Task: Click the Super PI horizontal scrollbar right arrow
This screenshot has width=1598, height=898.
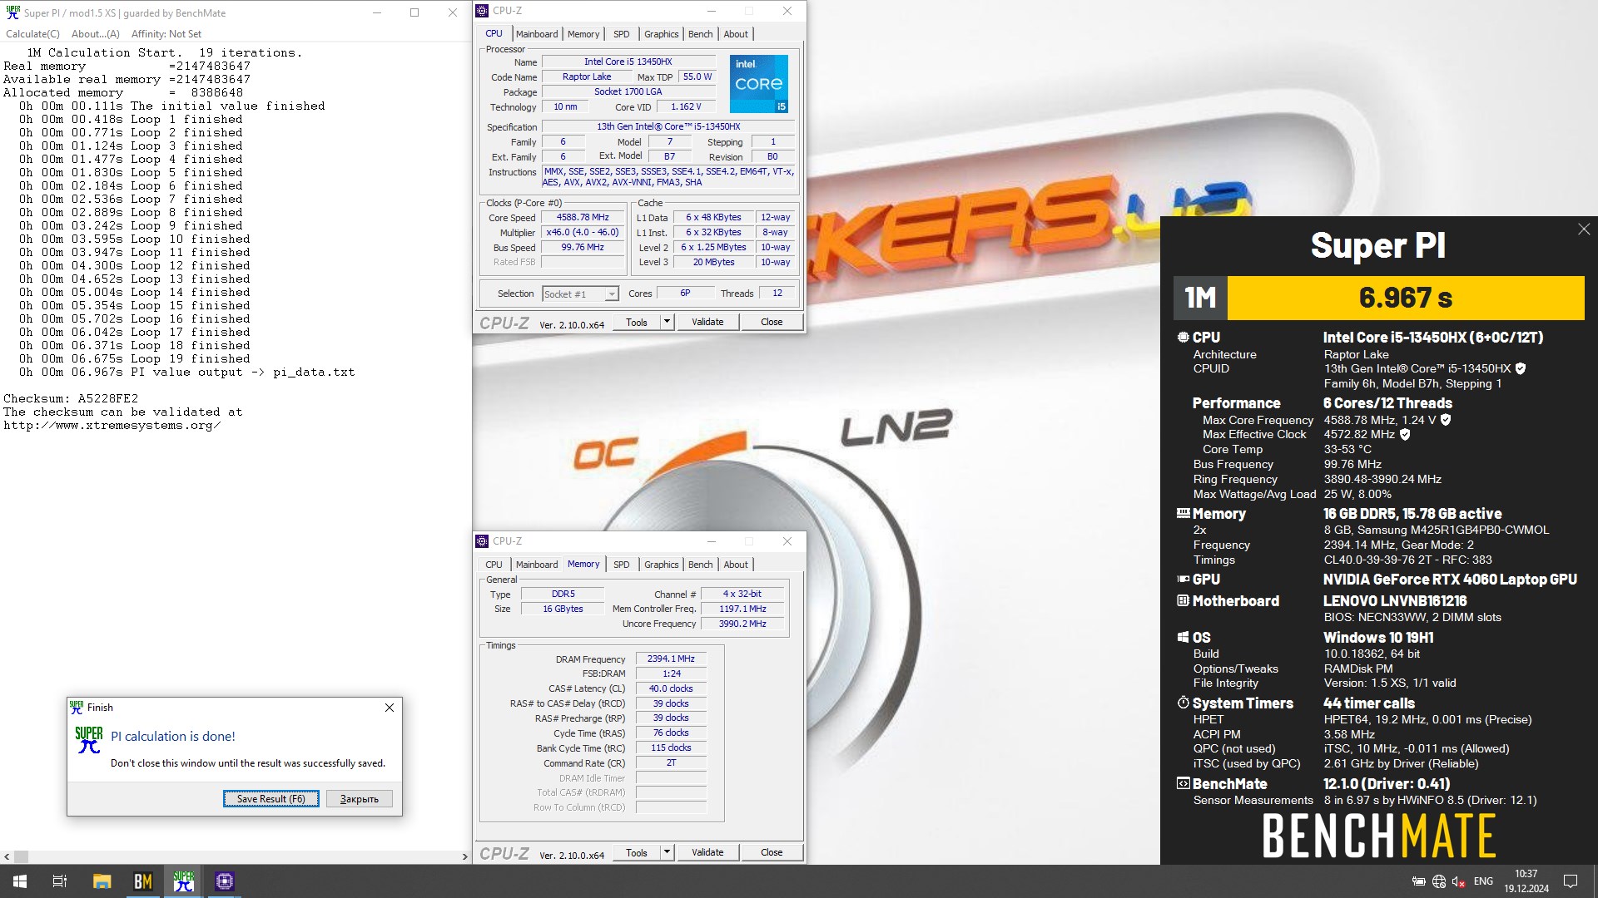Action: [x=464, y=856]
